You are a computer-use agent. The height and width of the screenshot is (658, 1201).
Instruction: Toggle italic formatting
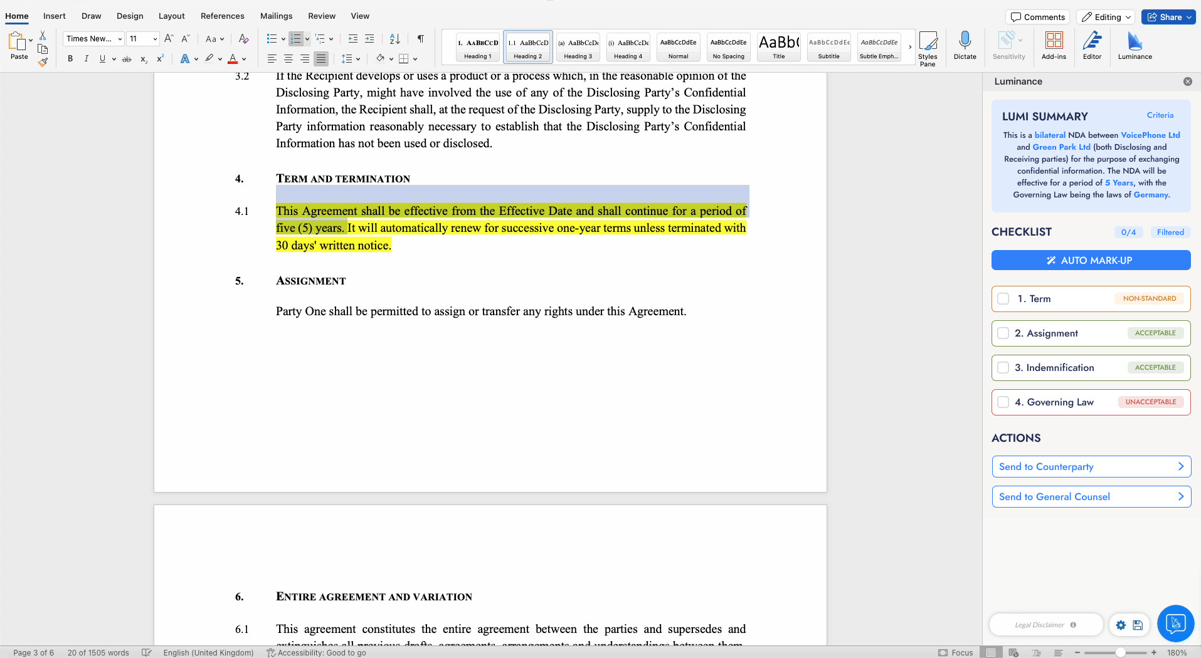[x=86, y=59]
